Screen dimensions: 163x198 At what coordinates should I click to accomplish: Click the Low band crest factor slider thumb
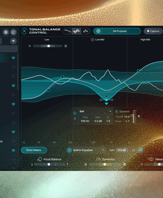click(x=49, y=46)
